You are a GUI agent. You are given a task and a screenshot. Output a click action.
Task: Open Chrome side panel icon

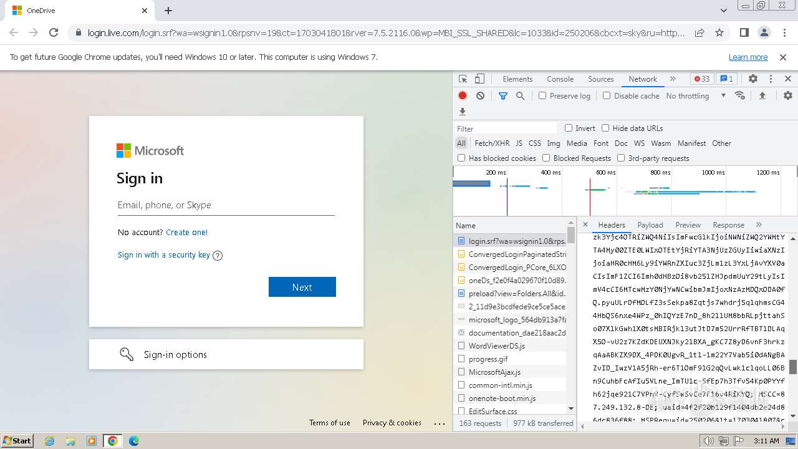[744, 32]
